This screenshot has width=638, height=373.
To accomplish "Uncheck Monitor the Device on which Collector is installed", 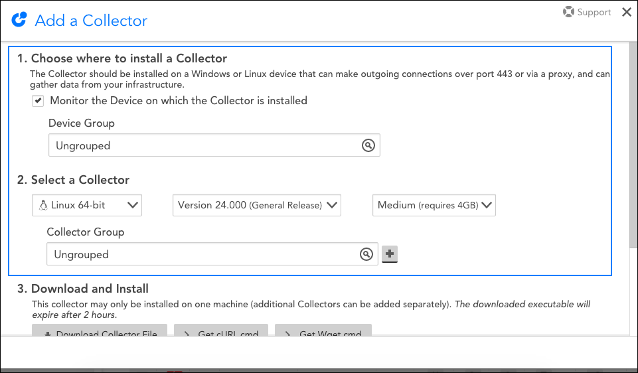I will pos(38,101).
